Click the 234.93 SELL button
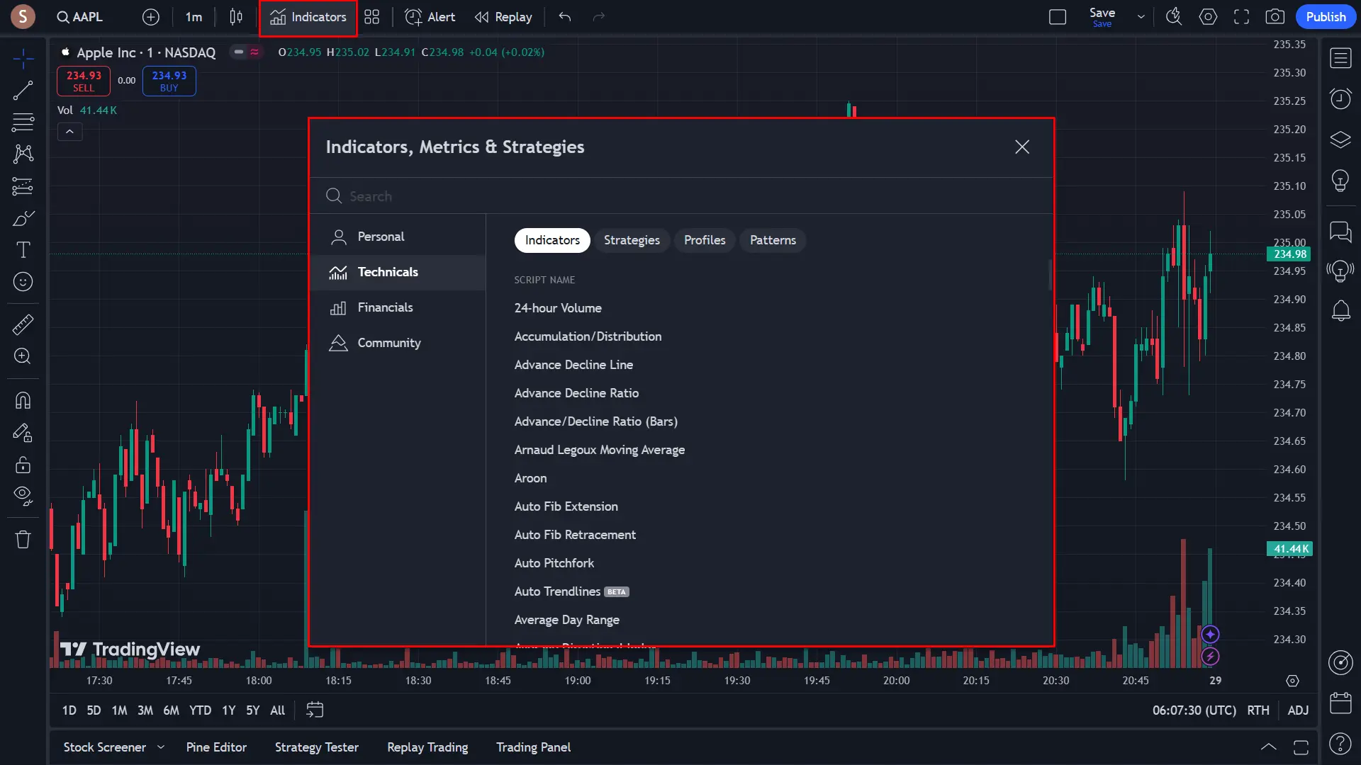 [84, 81]
